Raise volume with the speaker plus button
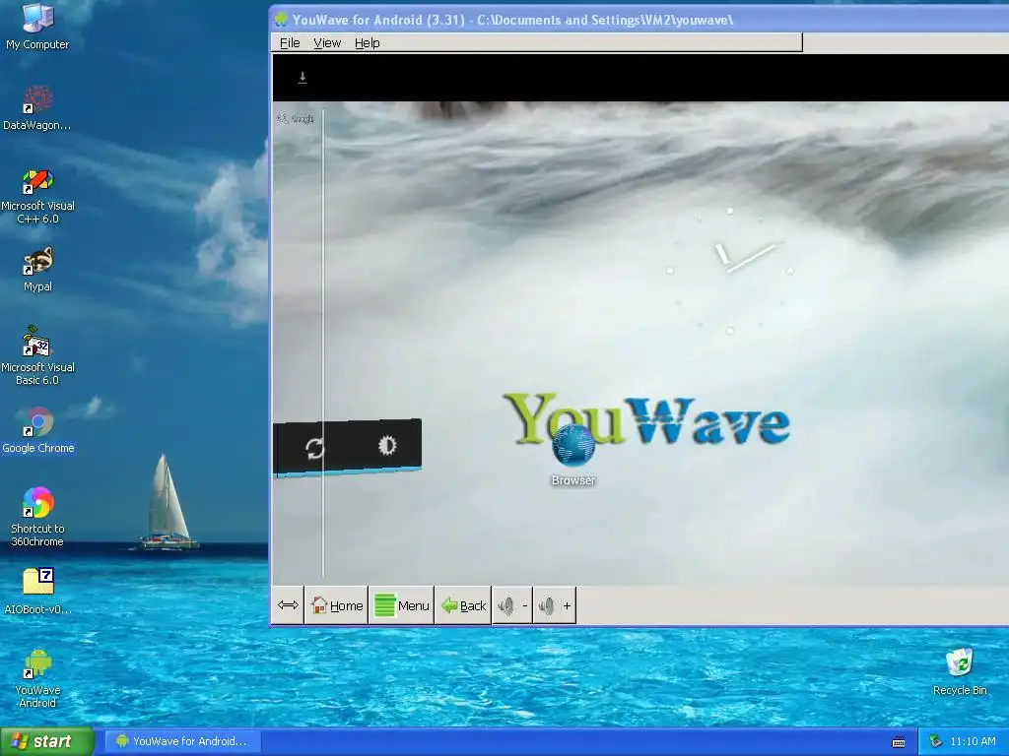This screenshot has height=756, width=1009. tap(555, 605)
